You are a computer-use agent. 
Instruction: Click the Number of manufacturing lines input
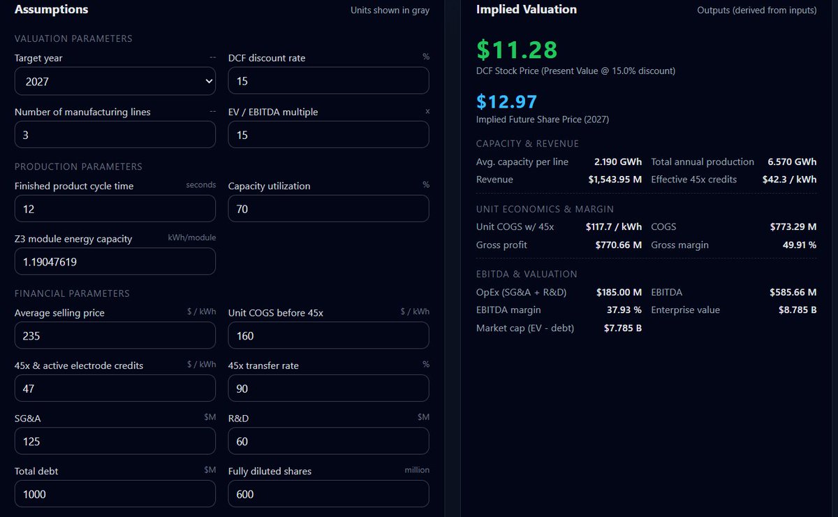115,135
